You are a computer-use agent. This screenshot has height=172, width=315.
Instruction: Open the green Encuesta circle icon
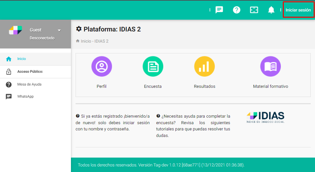(153, 67)
